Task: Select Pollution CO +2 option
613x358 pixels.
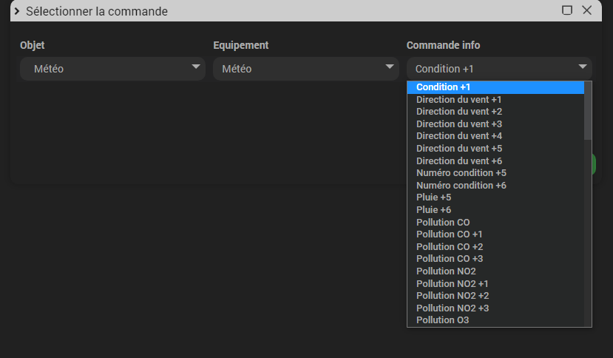Action: 495,247
